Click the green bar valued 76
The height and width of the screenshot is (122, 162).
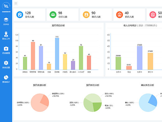point(81,58)
